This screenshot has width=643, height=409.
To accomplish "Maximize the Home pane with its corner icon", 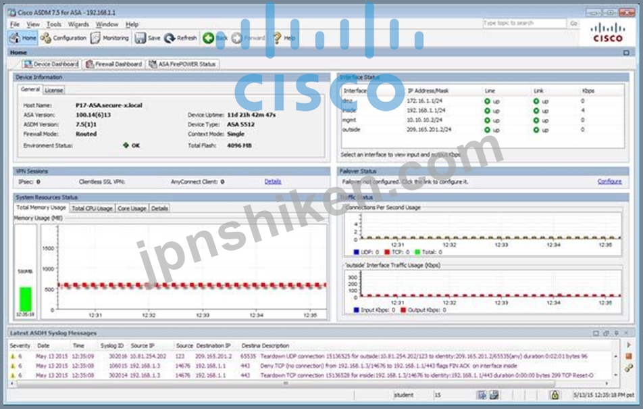I will pos(626,53).
